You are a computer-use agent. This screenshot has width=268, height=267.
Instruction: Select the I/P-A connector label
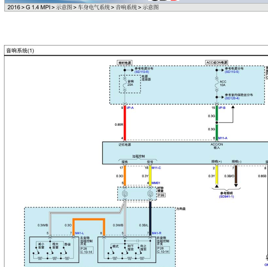130,108
